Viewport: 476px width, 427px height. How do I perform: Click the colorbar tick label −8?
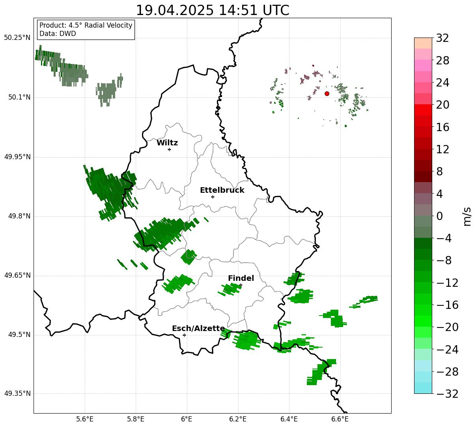(x=444, y=261)
